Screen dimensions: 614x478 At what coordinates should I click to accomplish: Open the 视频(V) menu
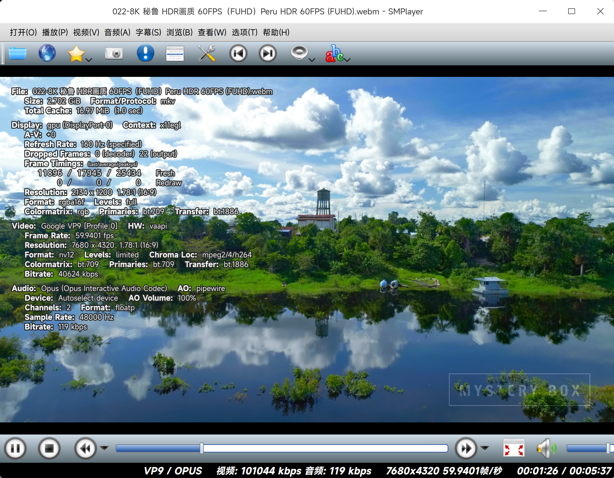[x=86, y=32]
